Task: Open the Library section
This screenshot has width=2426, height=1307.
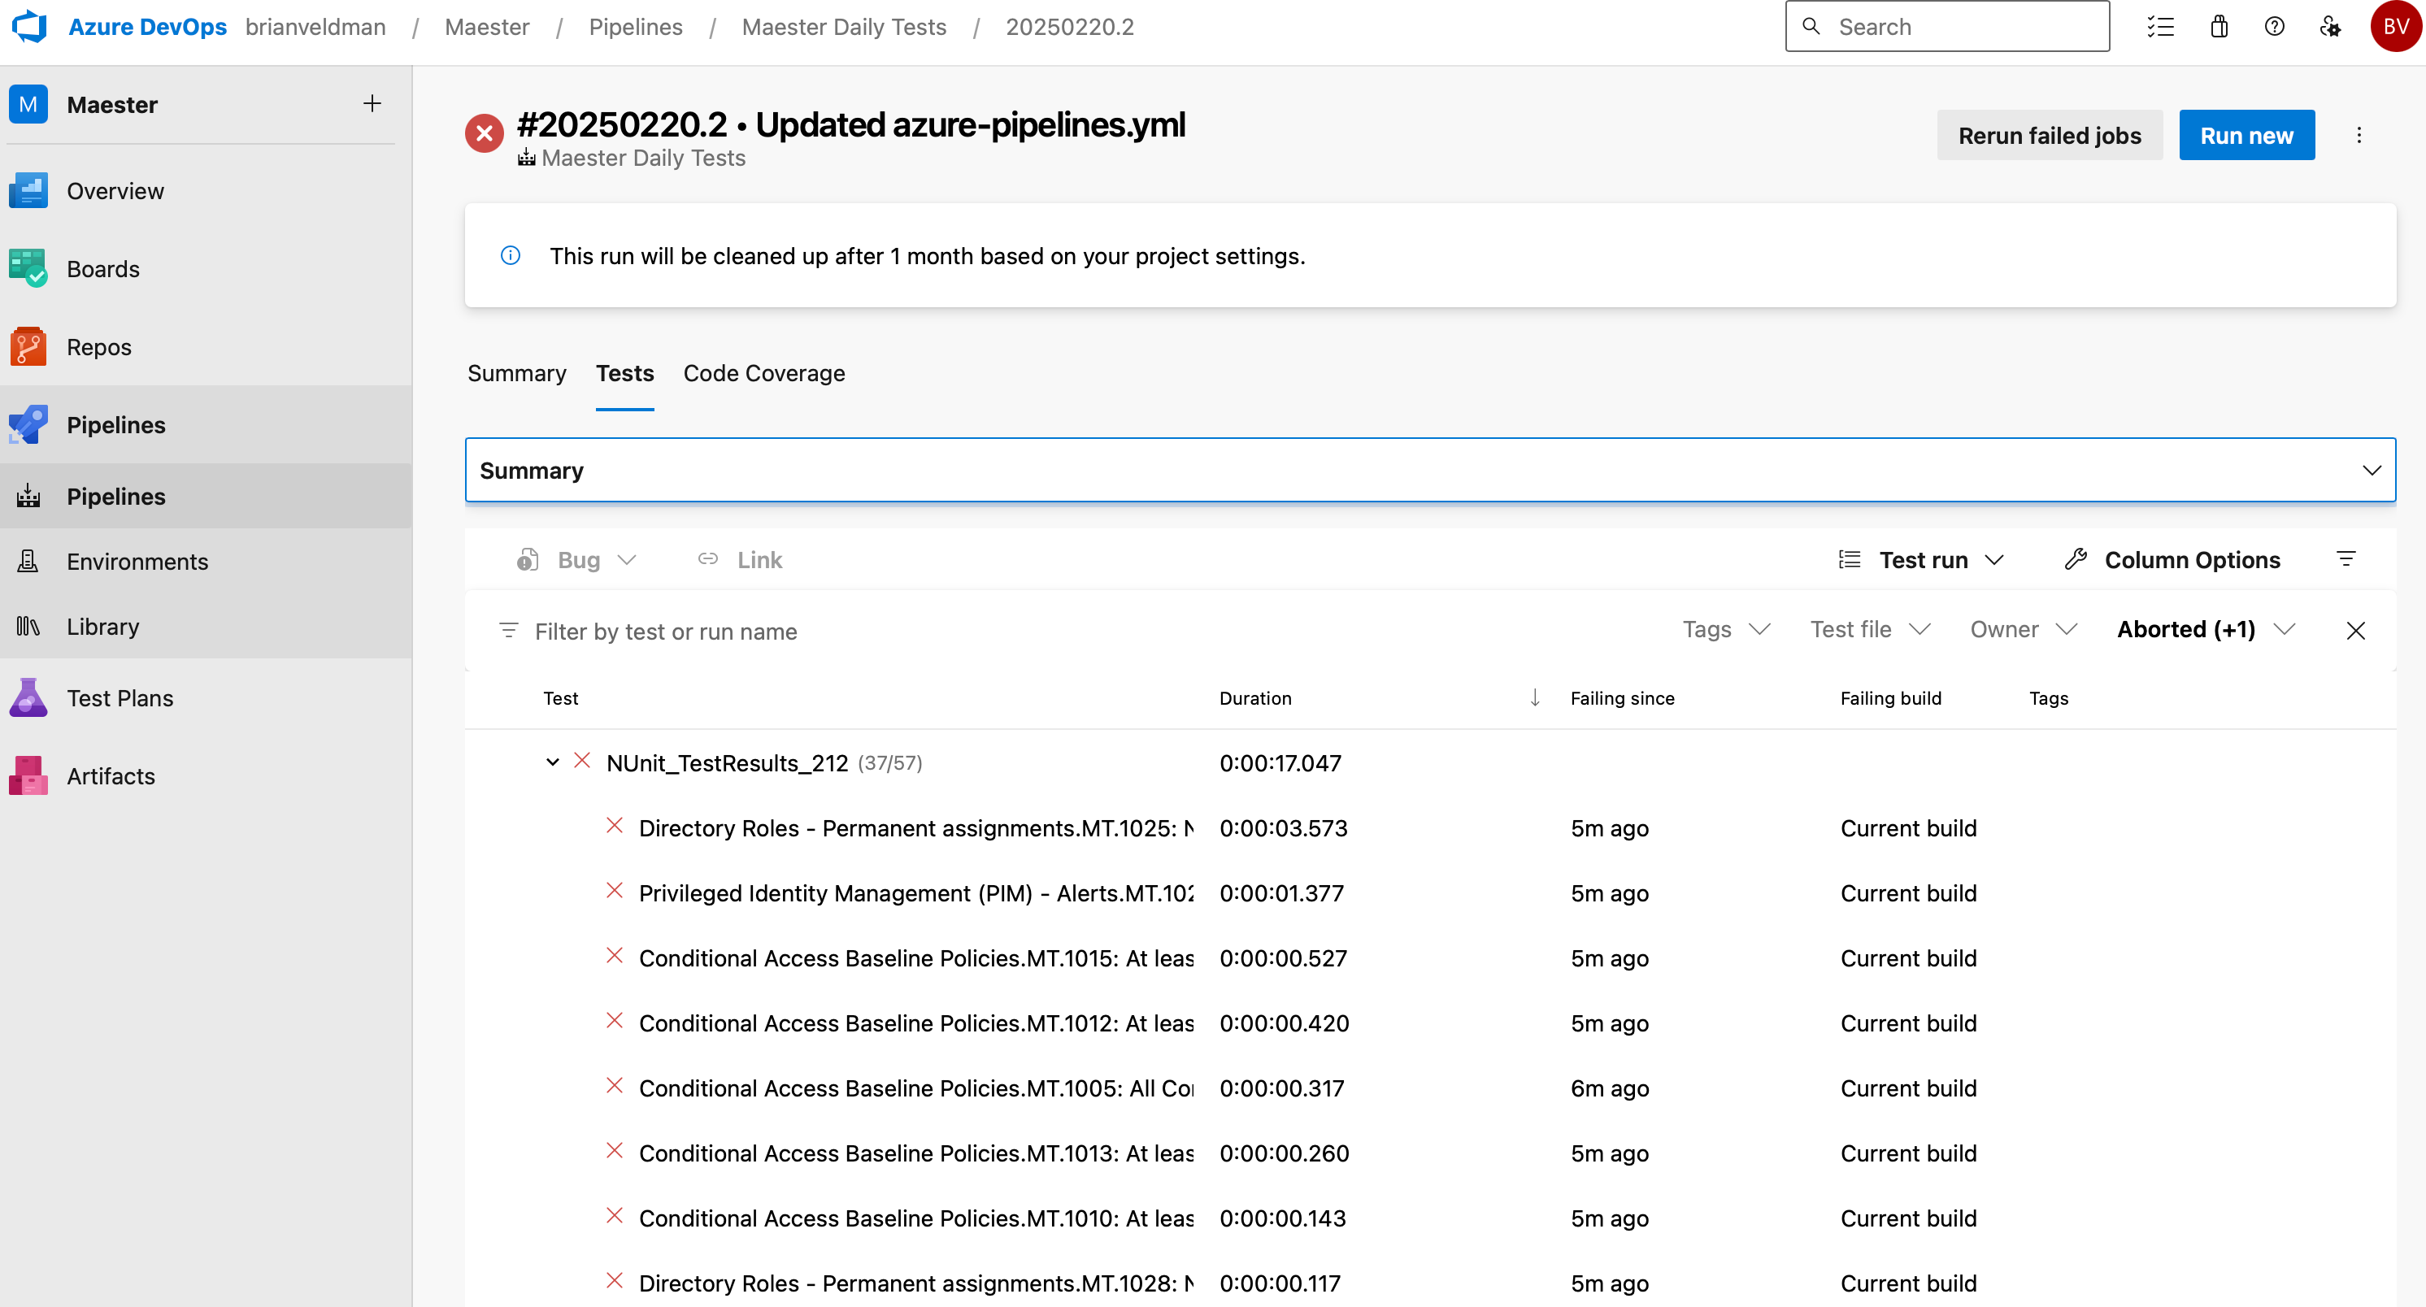Action: [x=102, y=626]
